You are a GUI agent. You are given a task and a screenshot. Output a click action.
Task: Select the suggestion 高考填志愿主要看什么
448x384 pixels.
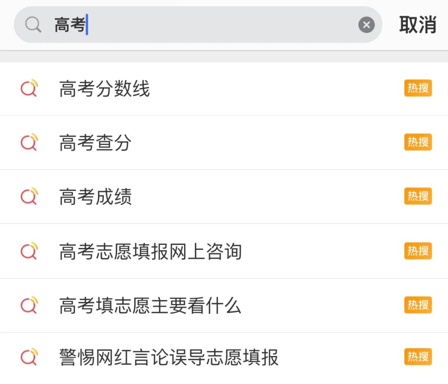(150, 305)
